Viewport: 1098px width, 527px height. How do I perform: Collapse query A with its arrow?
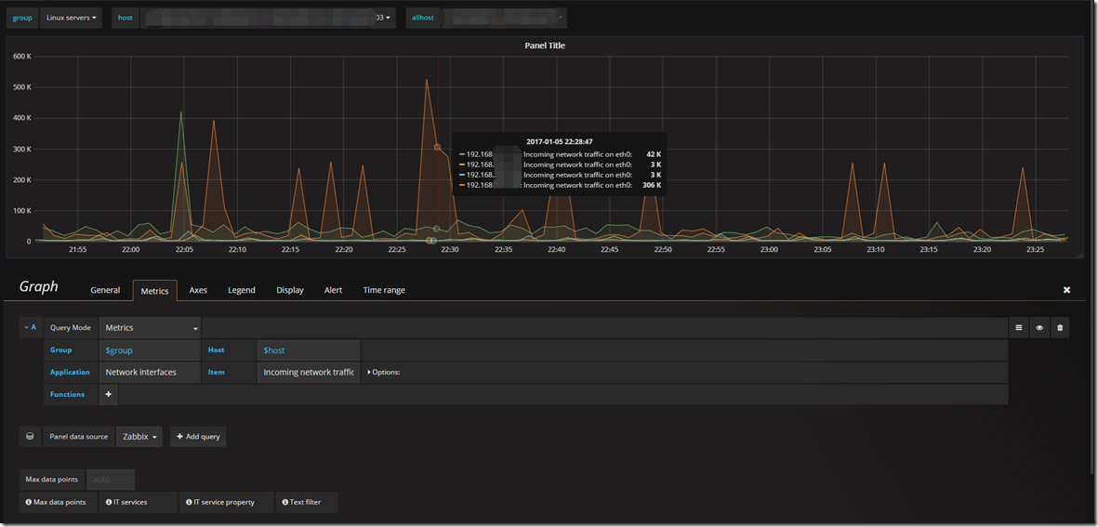(26, 327)
